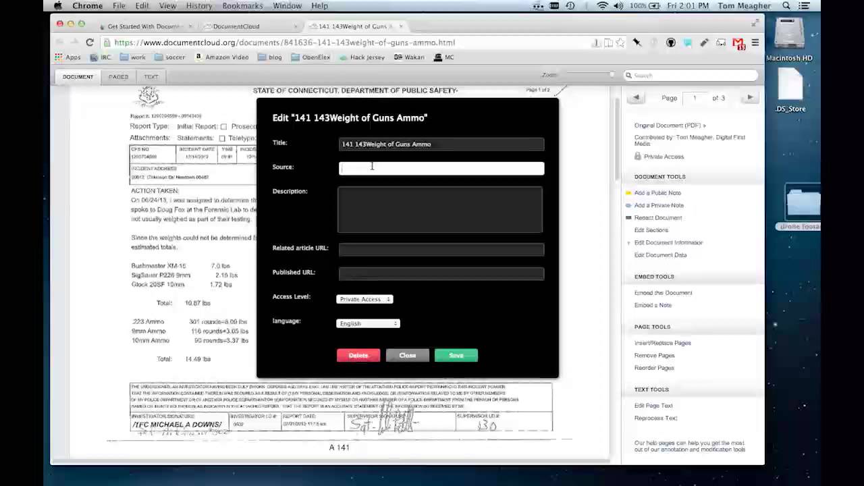Click the GitHub extension icon in toolbar
This screenshot has width=864, height=486.
click(x=670, y=43)
